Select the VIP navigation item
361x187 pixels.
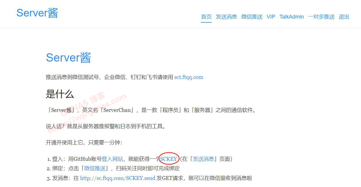[271, 17]
